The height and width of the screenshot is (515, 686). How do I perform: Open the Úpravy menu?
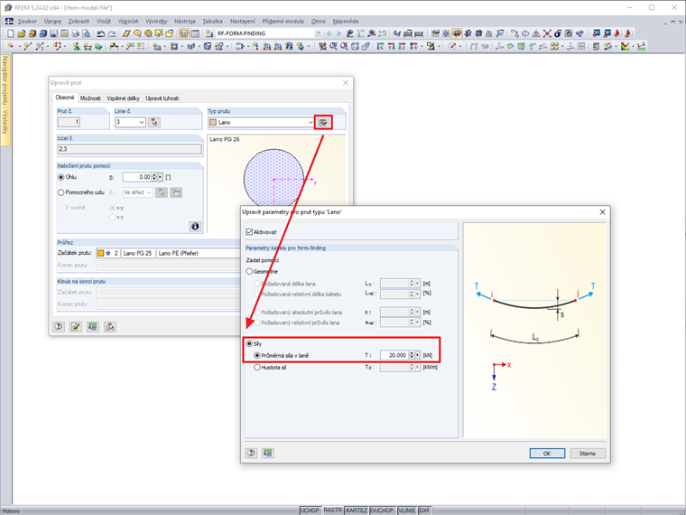pyautogui.click(x=52, y=21)
